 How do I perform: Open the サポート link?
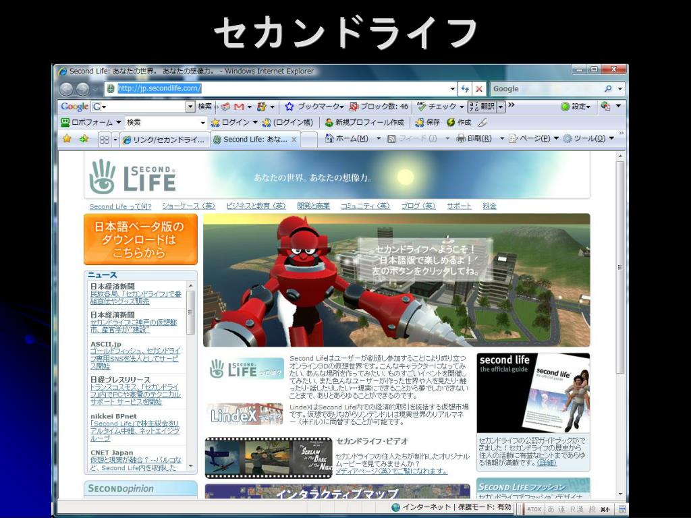coord(459,206)
